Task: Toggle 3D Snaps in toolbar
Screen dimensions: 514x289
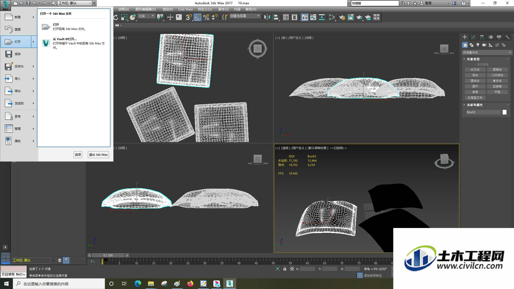Action: point(189,17)
